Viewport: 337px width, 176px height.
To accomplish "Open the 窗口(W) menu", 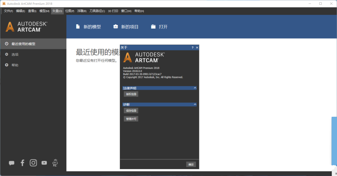I will (126, 11).
